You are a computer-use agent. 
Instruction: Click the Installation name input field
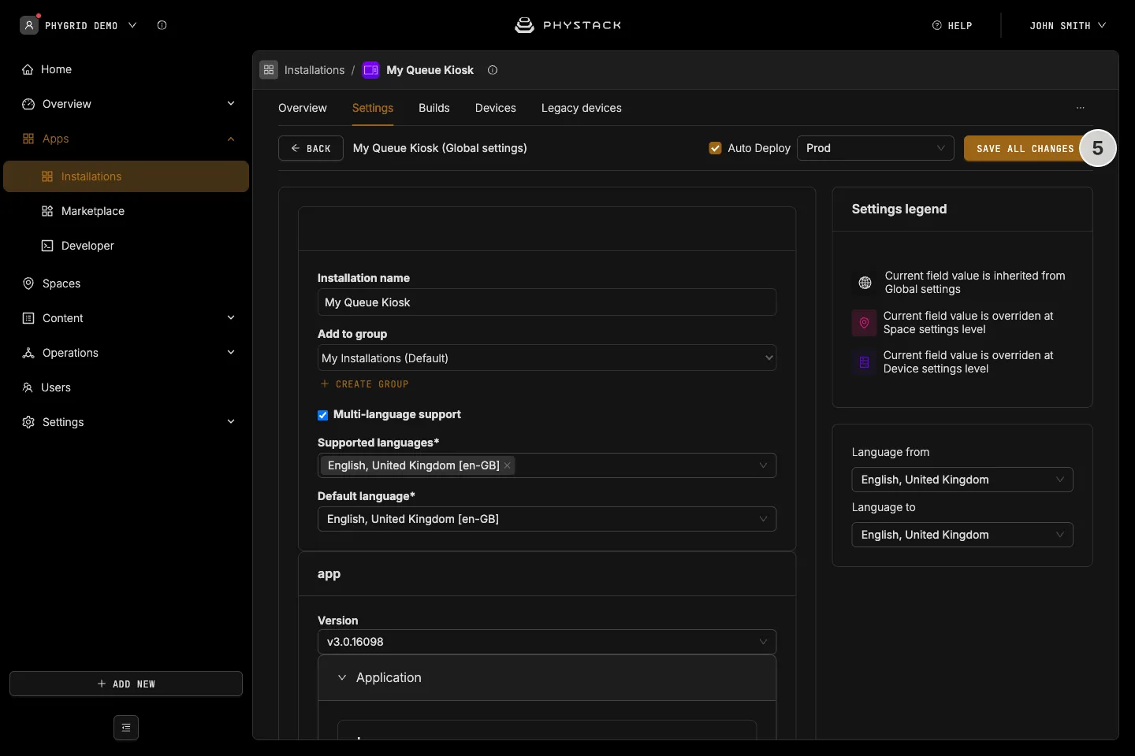547,302
